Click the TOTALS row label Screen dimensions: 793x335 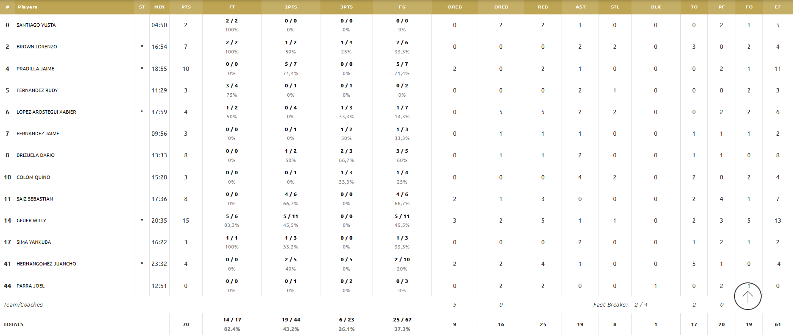[x=14, y=324]
